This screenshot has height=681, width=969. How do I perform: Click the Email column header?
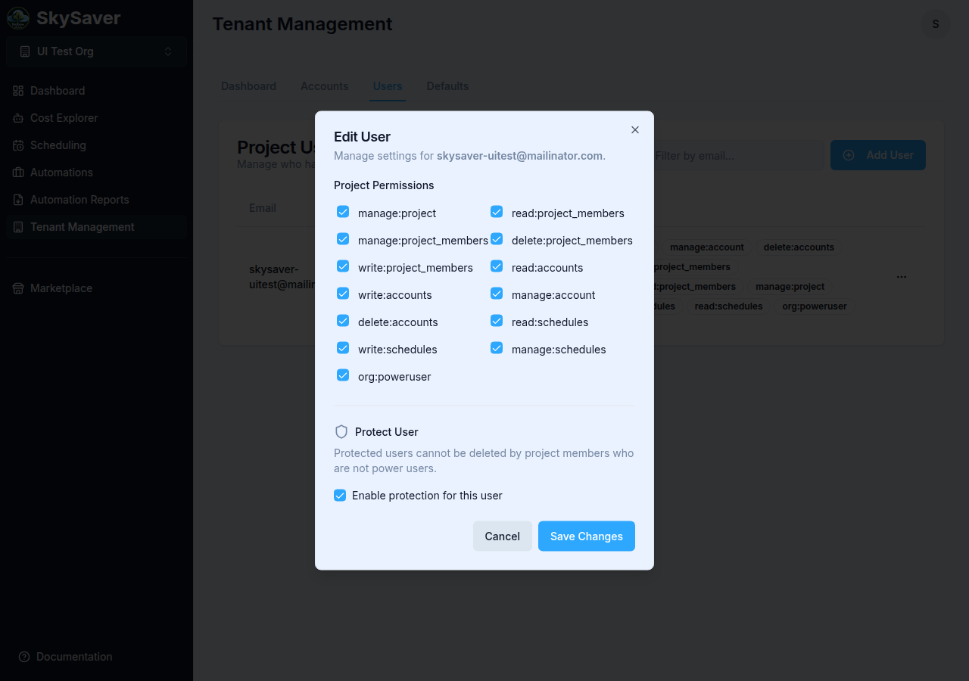(x=263, y=208)
